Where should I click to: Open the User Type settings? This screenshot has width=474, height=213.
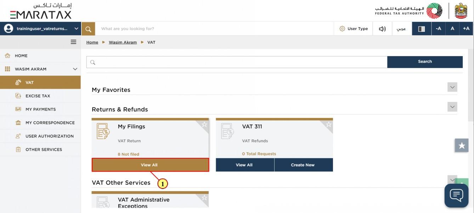(353, 29)
